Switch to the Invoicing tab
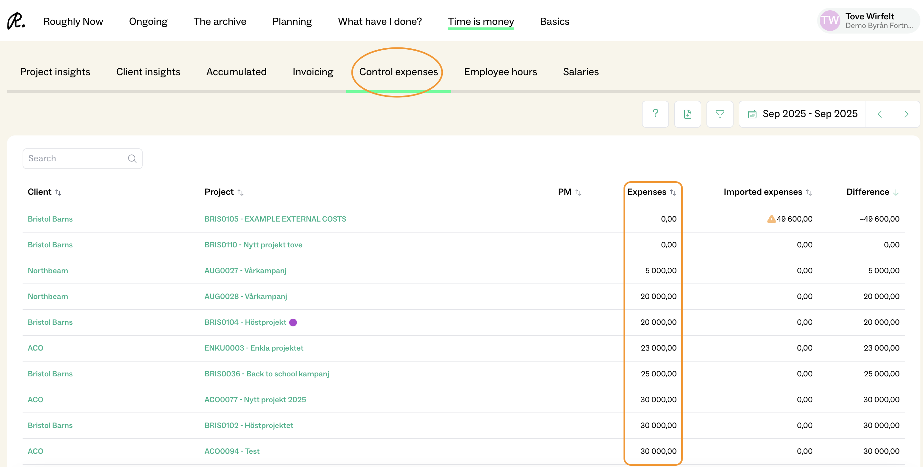Screen dimensions: 923x467 tap(312, 72)
